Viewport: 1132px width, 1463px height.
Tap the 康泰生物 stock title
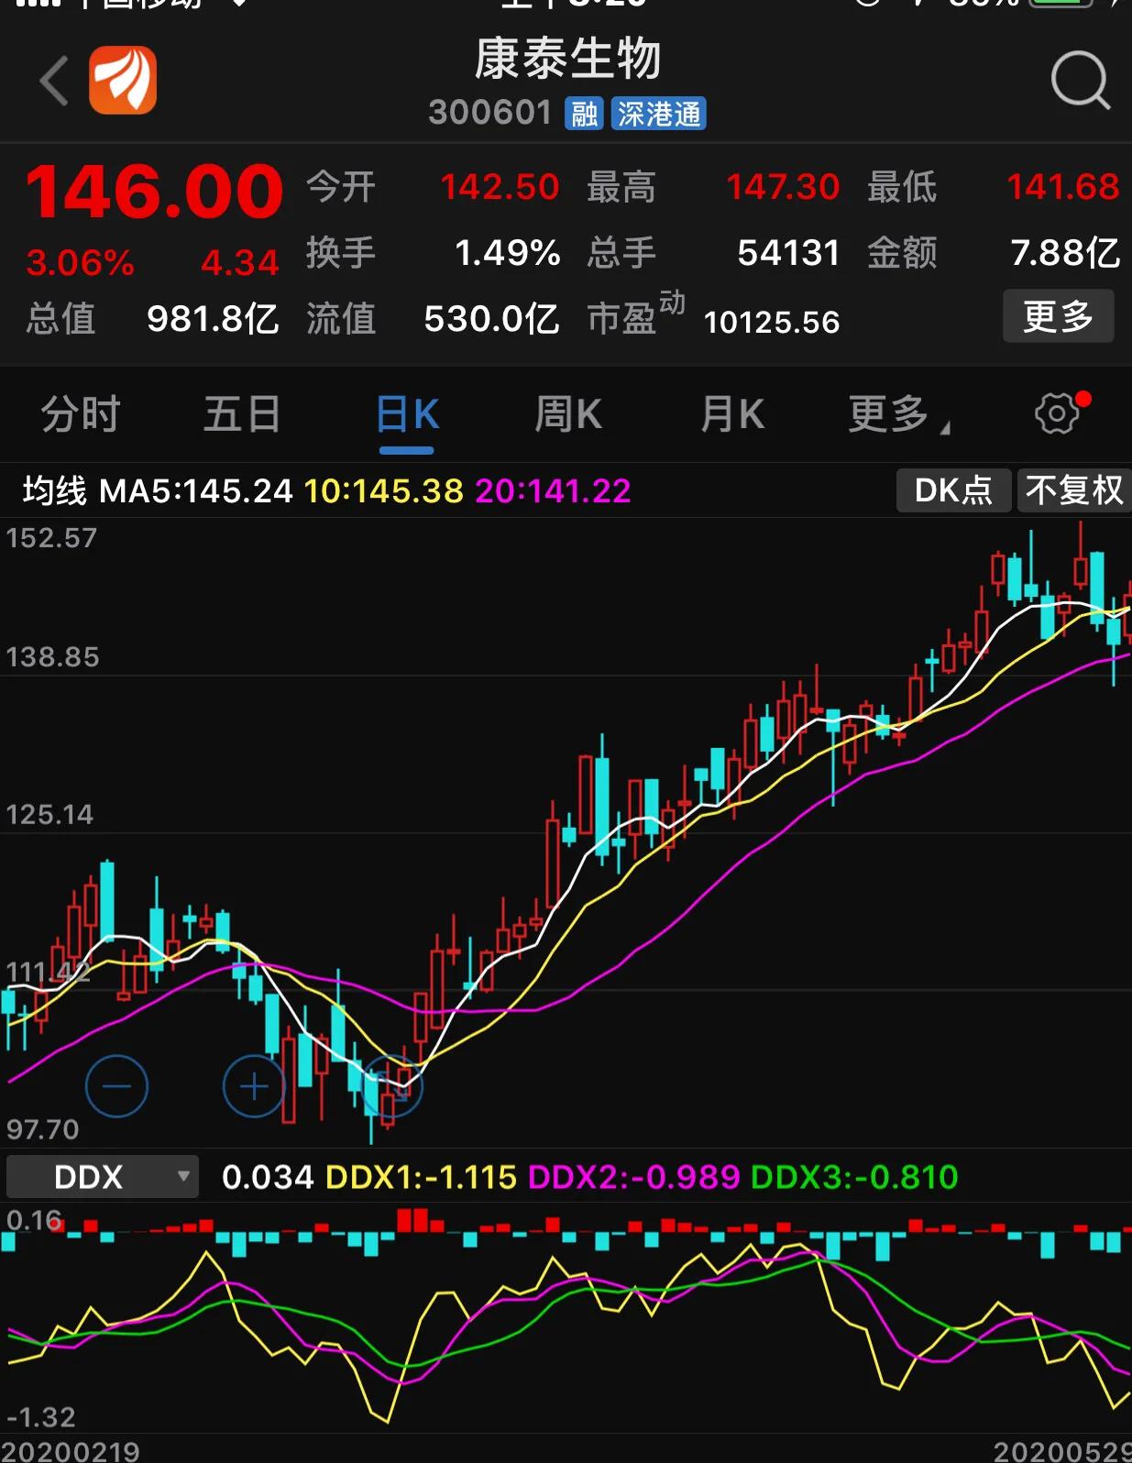(x=567, y=59)
